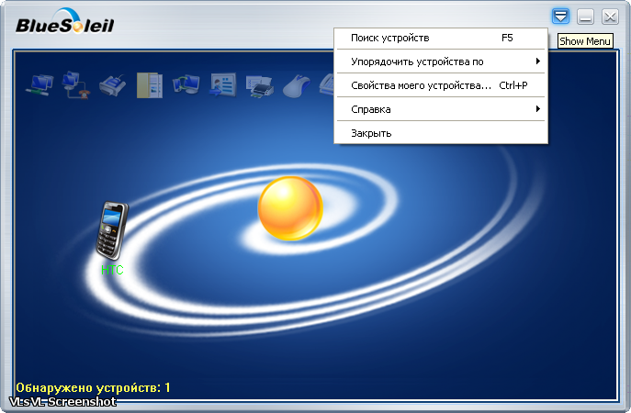
Task: Select the Object Push business card icon
Action: click(x=223, y=84)
